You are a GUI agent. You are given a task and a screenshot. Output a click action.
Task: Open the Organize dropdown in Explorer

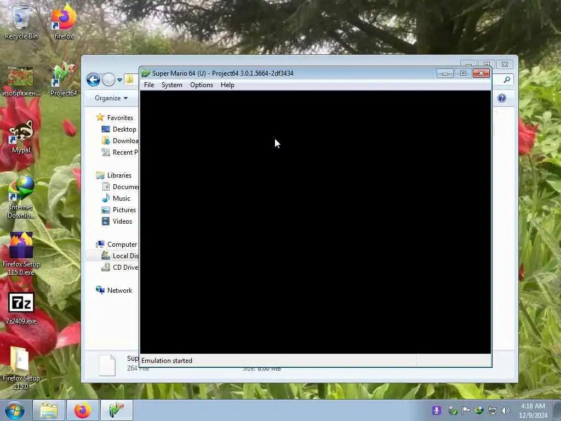pyautogui.click(x=111, y=98)
